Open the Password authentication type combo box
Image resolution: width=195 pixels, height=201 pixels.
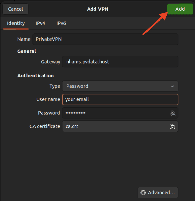click(x=117, y=86)
